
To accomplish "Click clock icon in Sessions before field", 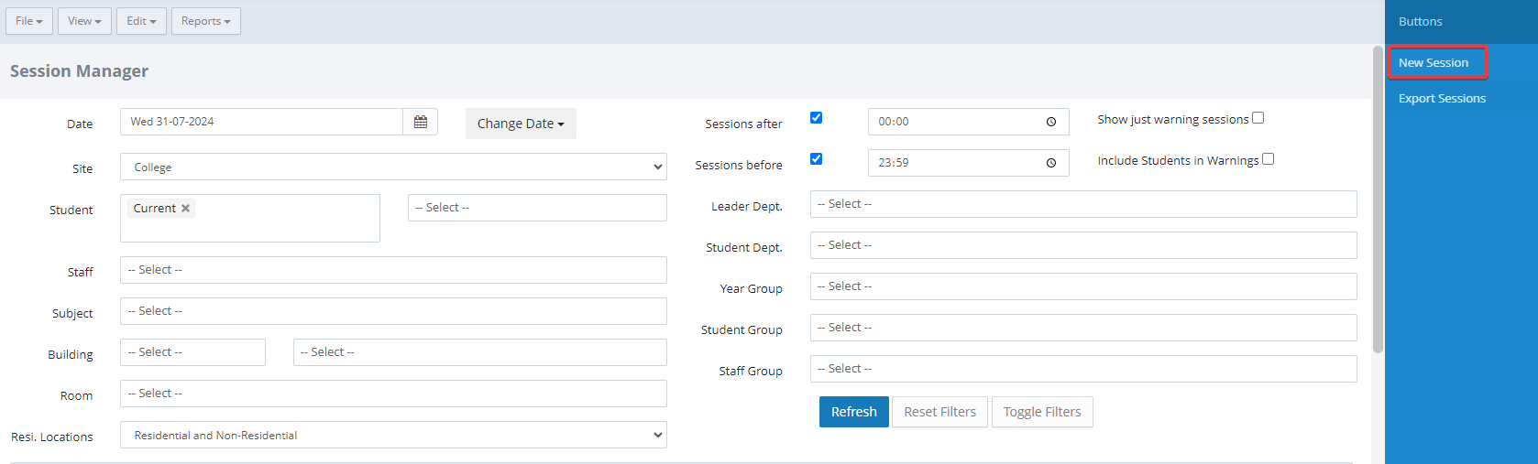I will pyautogui.click(x=1051, y=163).
